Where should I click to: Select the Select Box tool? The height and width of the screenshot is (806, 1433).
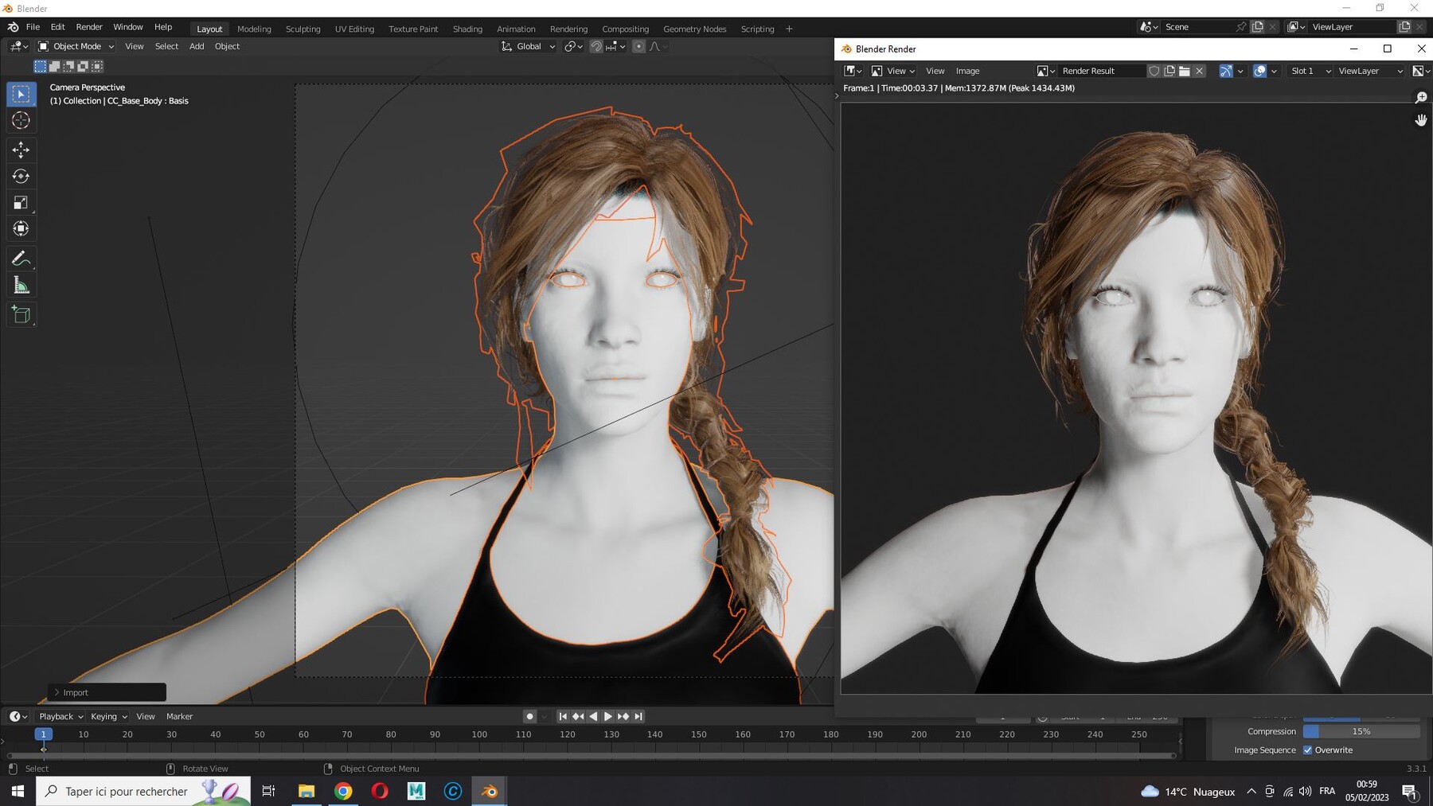(21, 94)
